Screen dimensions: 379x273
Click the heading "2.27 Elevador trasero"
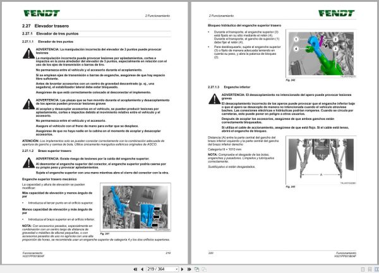[45, 26]
